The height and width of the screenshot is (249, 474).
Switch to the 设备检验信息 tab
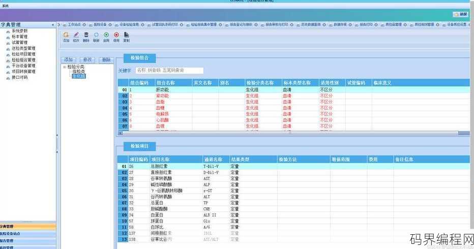tap(129, 24)
